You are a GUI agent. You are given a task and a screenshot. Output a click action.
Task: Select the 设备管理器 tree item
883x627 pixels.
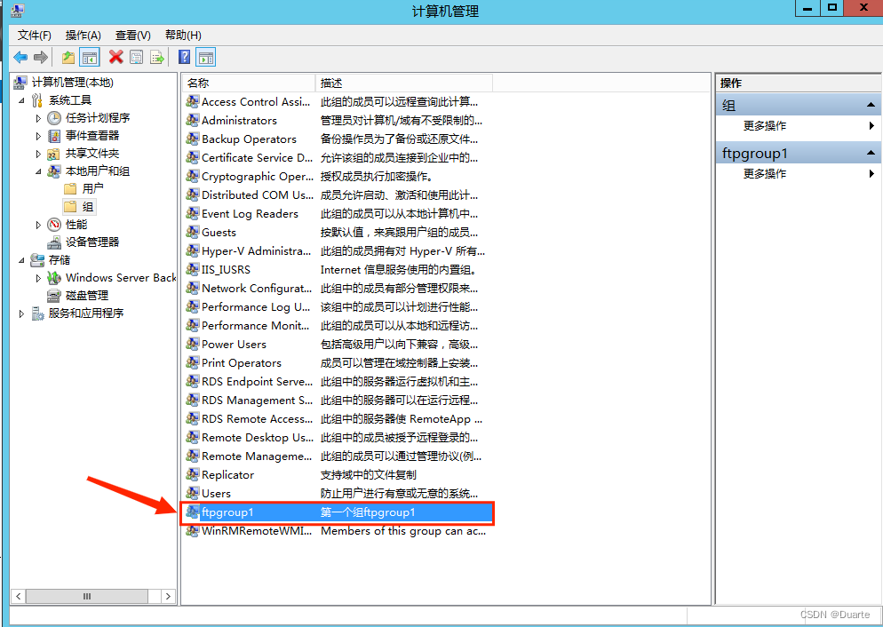[x=92, y=242]
